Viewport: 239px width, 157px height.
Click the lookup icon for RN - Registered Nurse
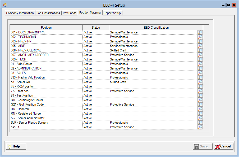tap(200, 114)
